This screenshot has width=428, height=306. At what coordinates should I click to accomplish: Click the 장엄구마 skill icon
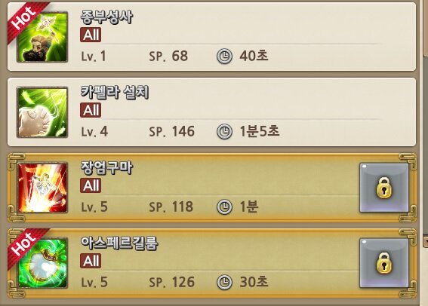(x=42, y=188)
